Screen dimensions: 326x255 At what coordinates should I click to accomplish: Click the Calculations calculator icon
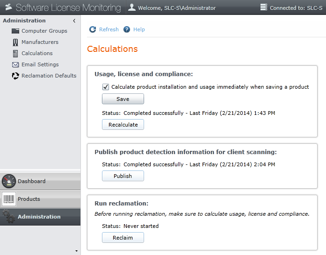pos(15,53)
